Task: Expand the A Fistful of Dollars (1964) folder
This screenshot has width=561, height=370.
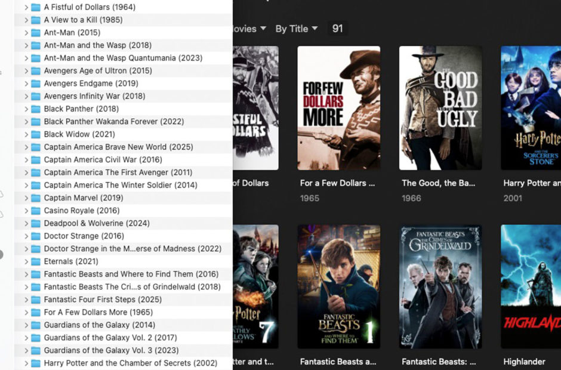Action: [x=26, y=7]
